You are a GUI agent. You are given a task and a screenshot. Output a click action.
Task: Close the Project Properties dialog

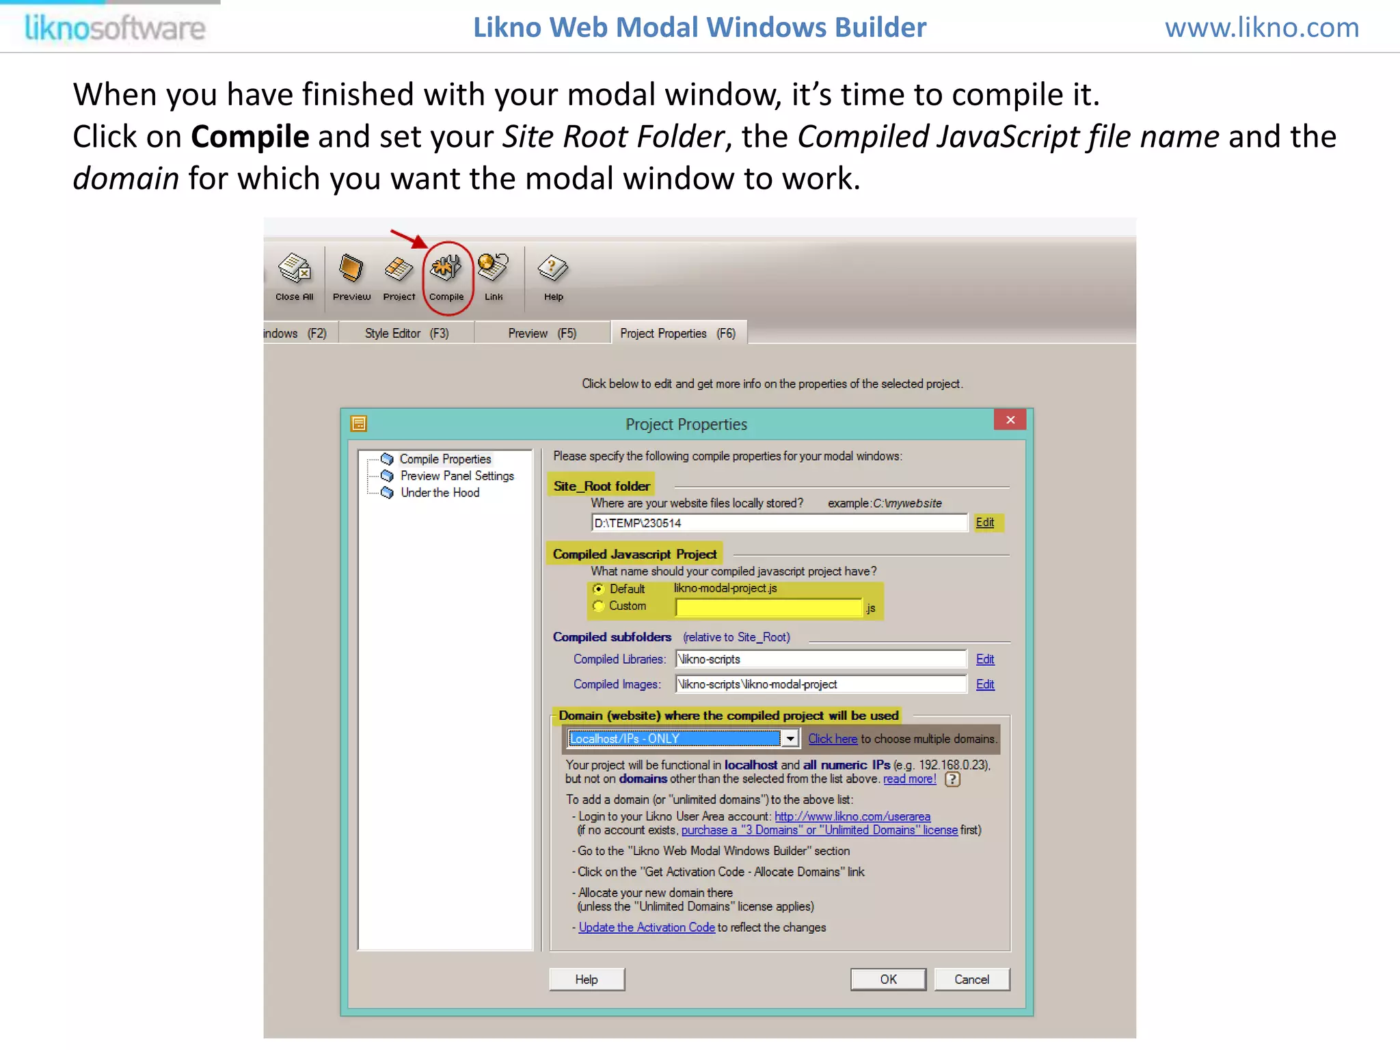(x=1010, y=420)
